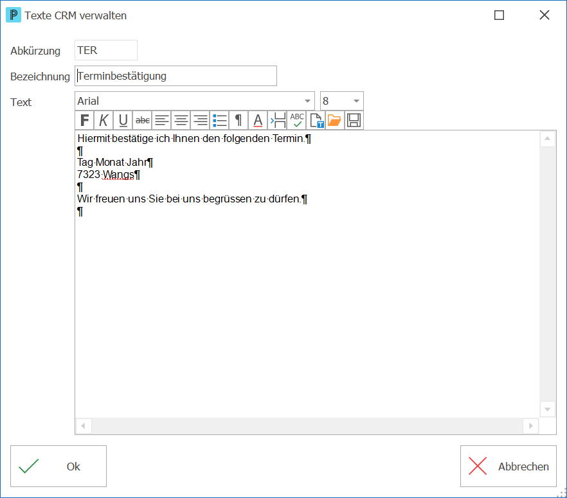567x498 pixels.
Task: Align text left
Action: (161, 120)
